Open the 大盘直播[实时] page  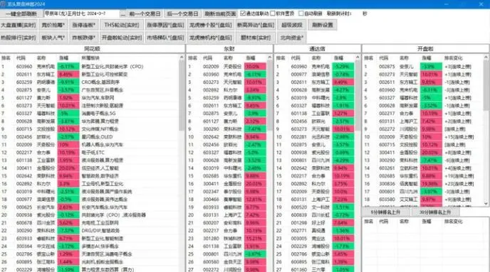point(19,25)
